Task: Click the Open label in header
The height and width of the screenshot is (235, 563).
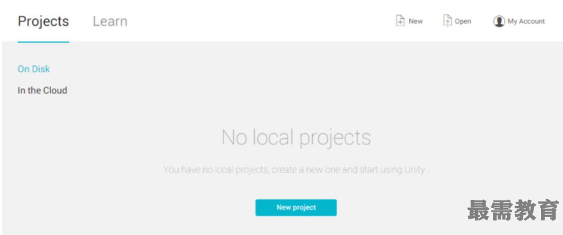Action: 463,21
